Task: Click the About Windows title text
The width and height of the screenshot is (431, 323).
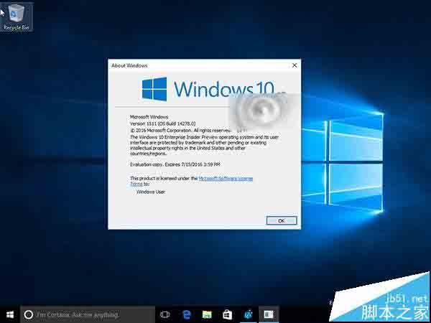Action: tap(129, 65)
